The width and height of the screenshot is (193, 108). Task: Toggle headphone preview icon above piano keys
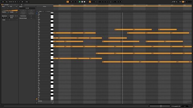[x=37, y=13]
